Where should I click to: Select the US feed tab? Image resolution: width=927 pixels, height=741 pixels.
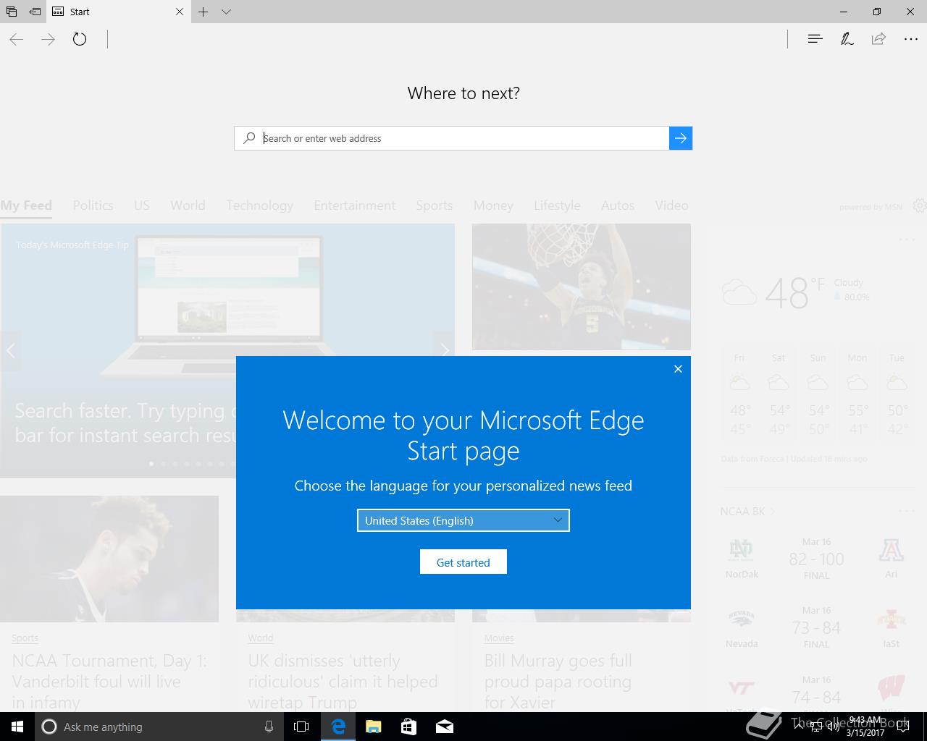click(142, 206)
